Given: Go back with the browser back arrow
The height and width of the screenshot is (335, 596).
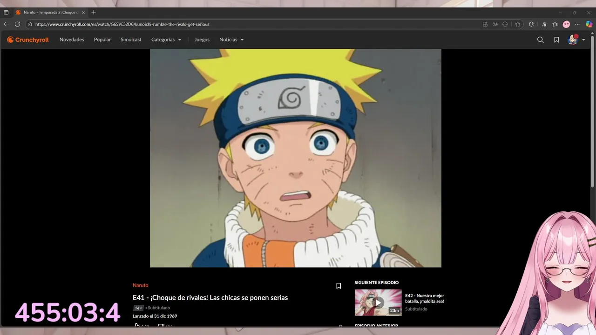Looking at the screenshot, I should point(6,24).
